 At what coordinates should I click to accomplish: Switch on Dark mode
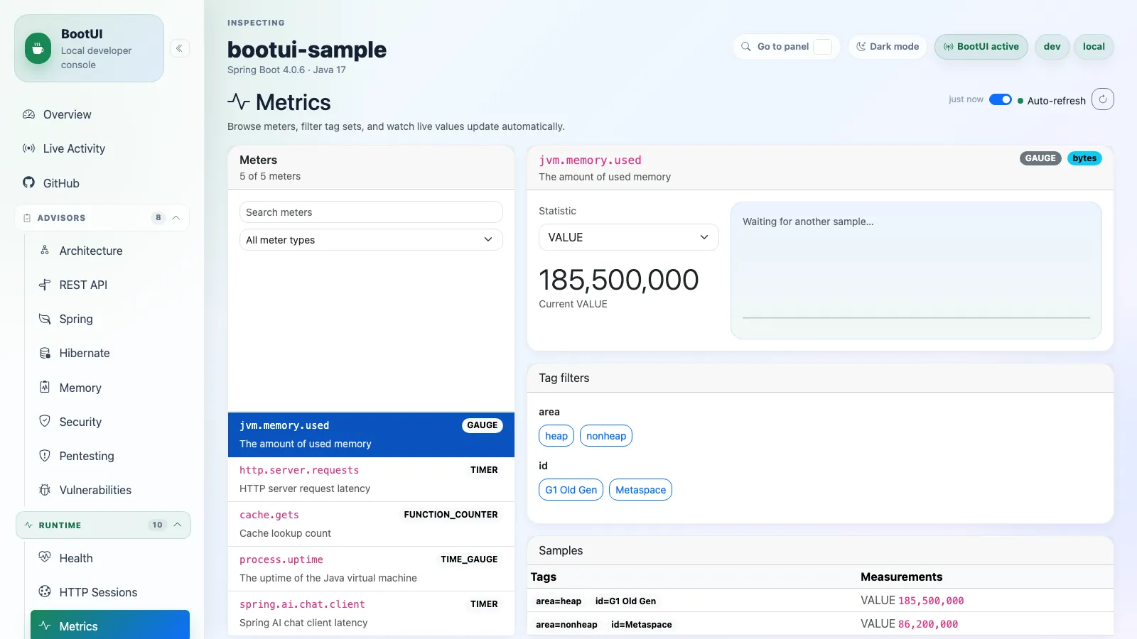tap(888, 47)
